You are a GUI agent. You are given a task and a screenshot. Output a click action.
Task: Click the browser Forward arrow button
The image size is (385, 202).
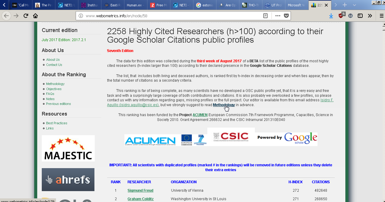coord(16,16)
